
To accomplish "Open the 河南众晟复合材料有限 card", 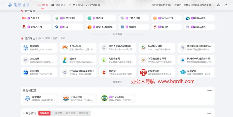I will (117, 48).
